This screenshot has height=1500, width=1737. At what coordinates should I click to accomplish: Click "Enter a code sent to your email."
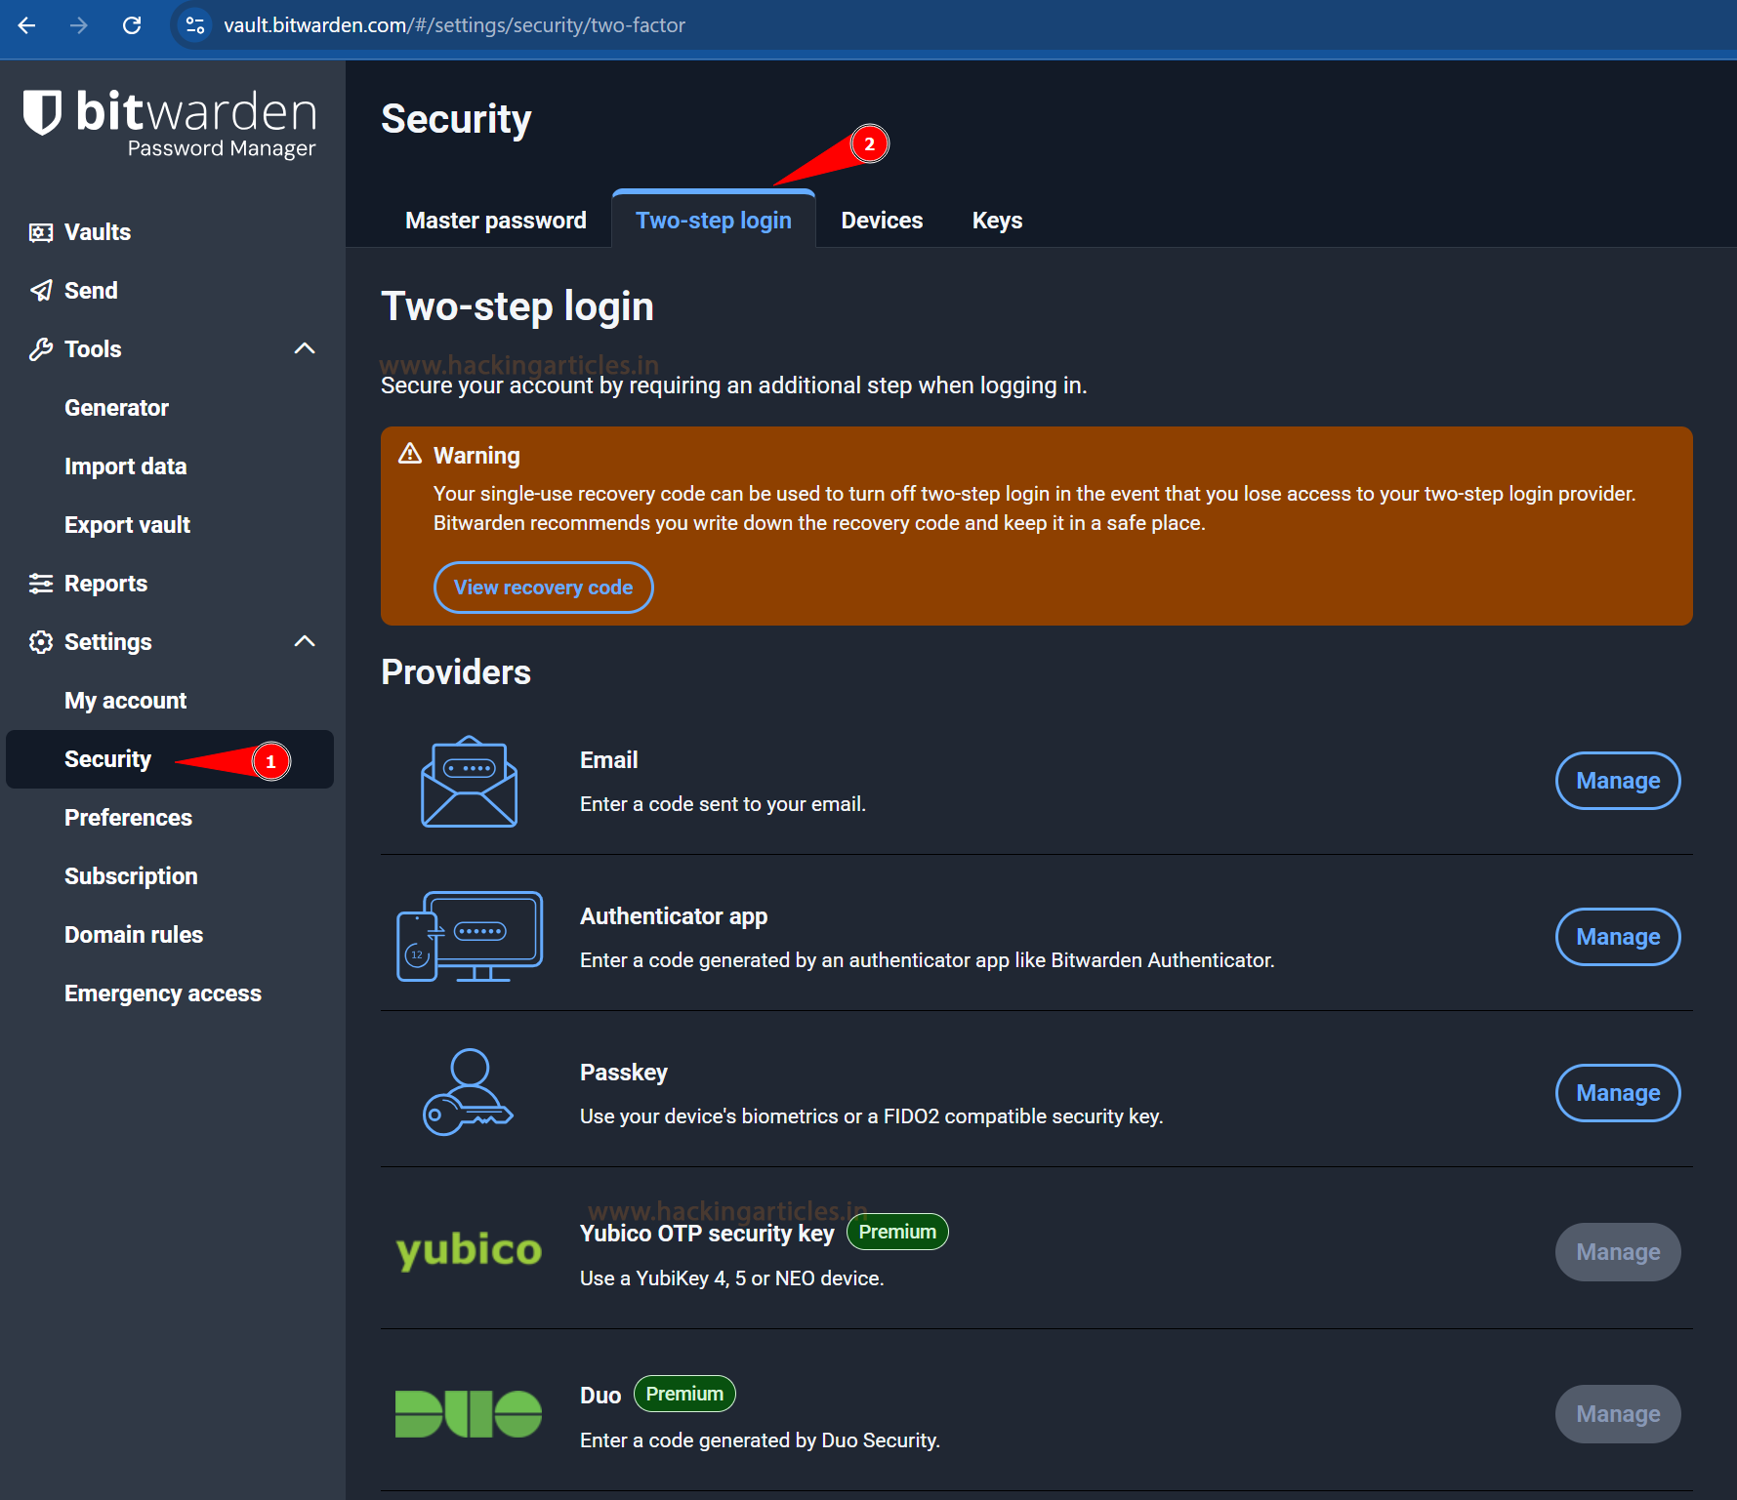(723, 804)
